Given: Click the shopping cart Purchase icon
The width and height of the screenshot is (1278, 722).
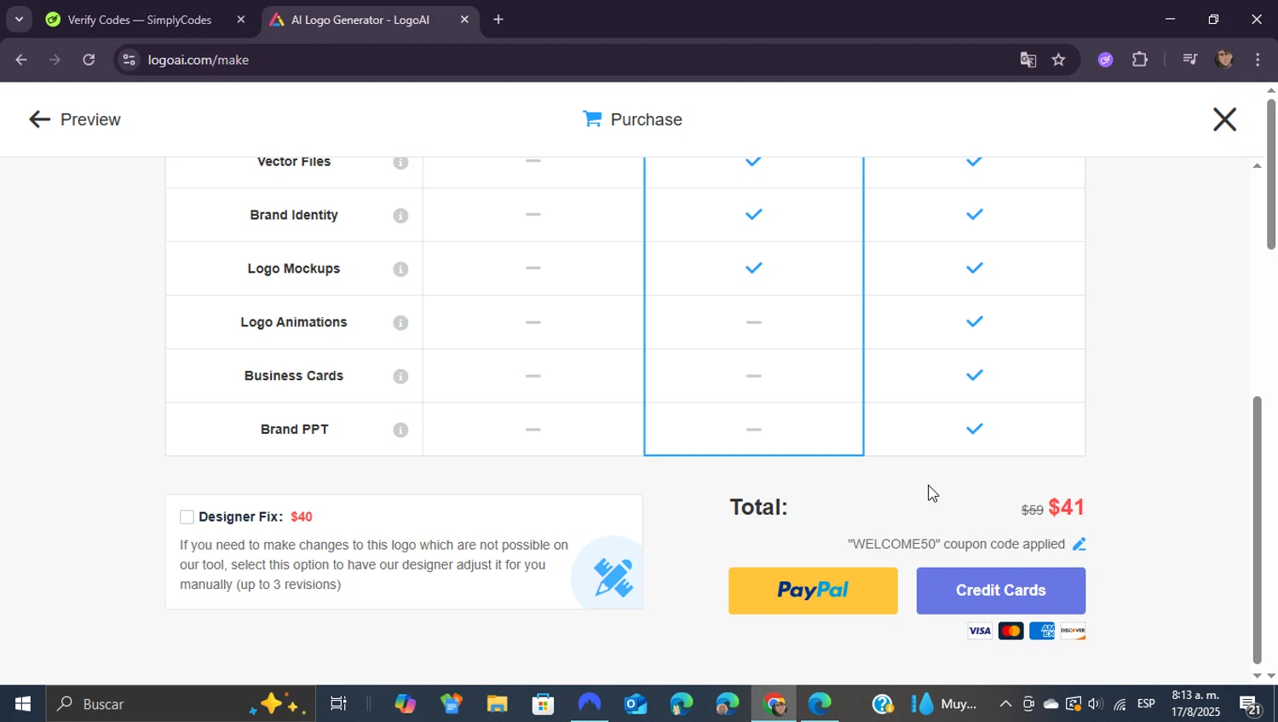Looking at the screenshot, I should tap(592, 118).
